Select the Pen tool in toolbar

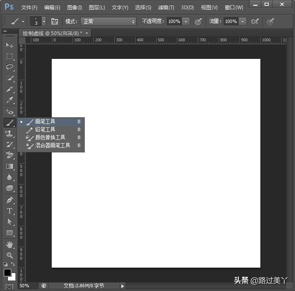9,200
